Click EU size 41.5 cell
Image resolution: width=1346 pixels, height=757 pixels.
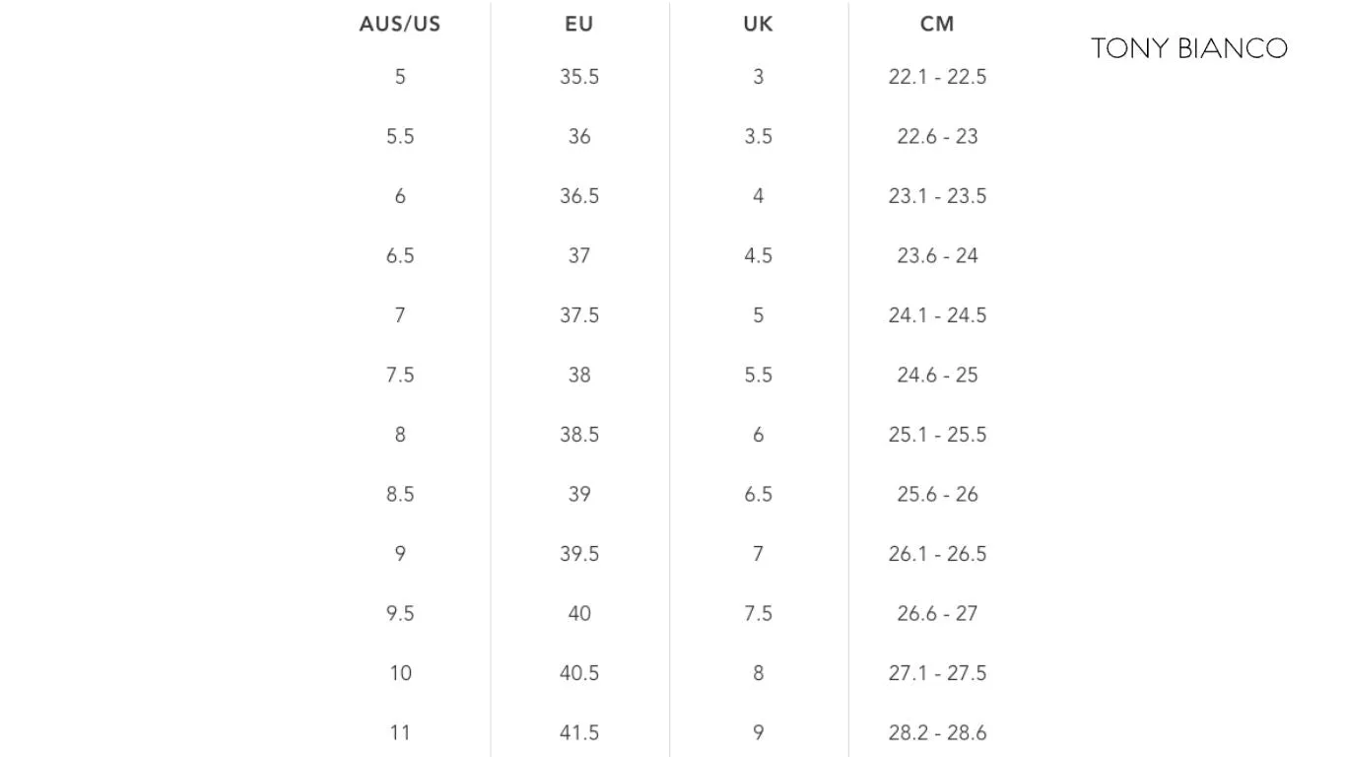[x=579, y=732]
